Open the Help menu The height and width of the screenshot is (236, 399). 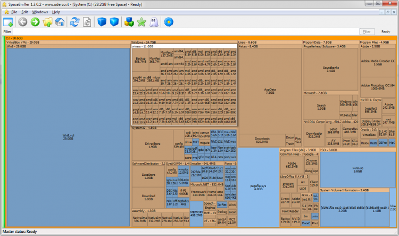[x=56, y=12]
